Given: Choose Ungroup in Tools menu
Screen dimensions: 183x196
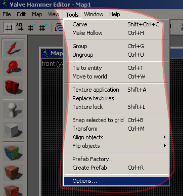Looking at the screenshot, I should pyautogui.click(x=116, y=55).
